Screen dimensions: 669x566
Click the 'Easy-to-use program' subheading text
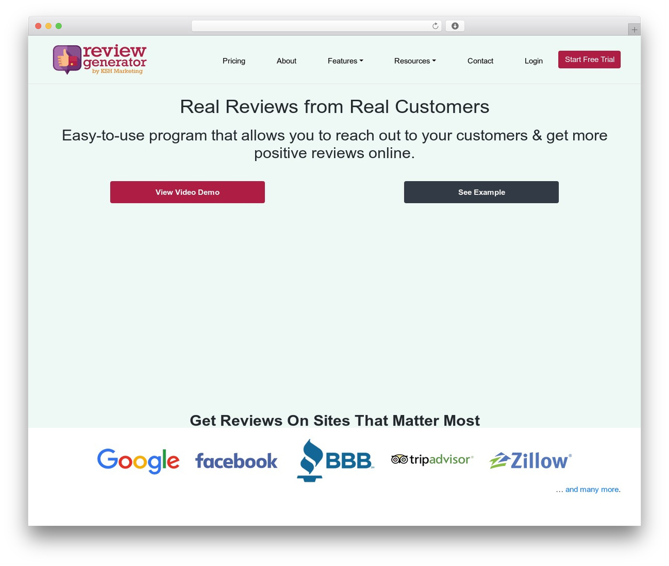(x=334, y=144)
